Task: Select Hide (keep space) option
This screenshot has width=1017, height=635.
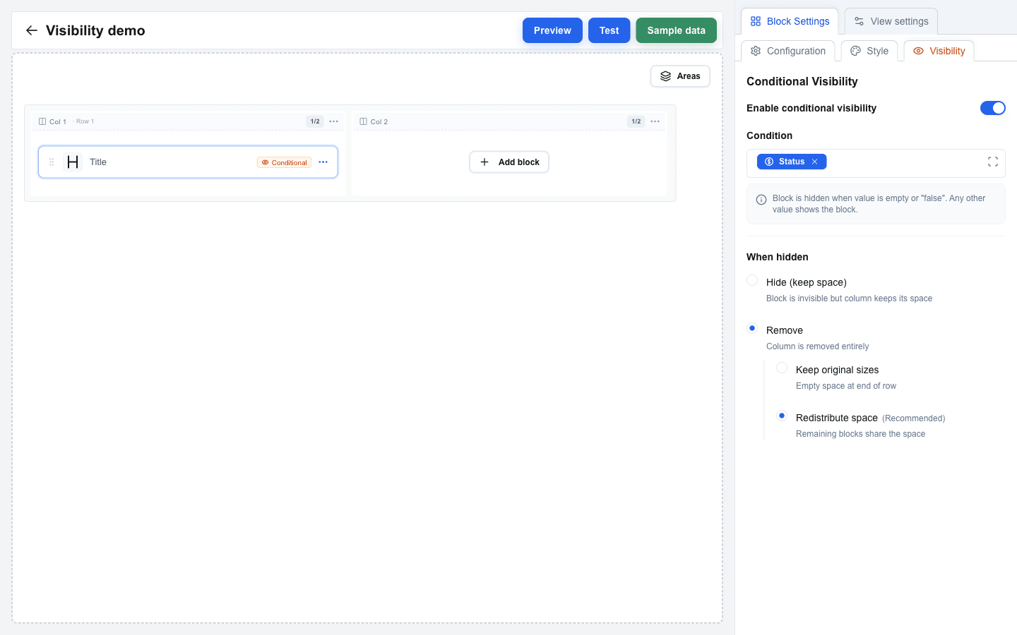Action: (x=752, y=281)
